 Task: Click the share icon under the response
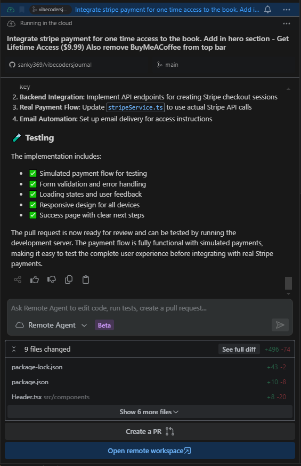pyautogui.click(x=18, y=279)
